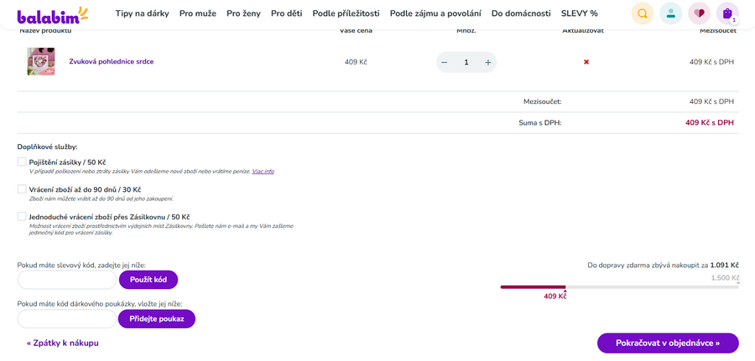Expand Podle zájmu a povolání menu
The width and height of the screenshot is (755, 361).
[x=435, y=13]
